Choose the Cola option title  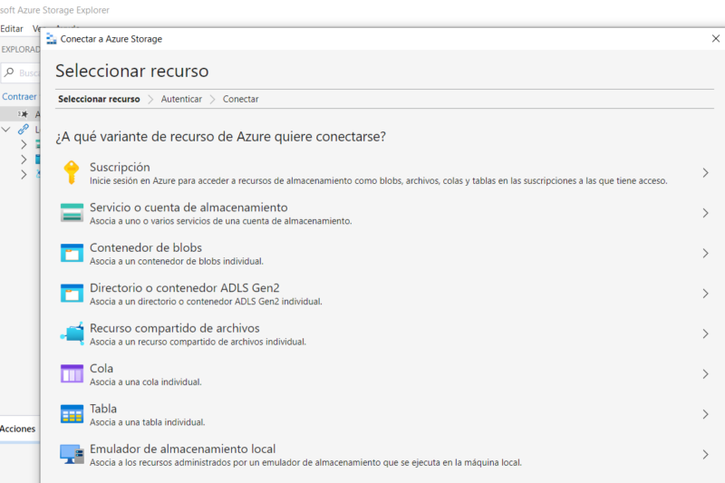click(101, 369)
